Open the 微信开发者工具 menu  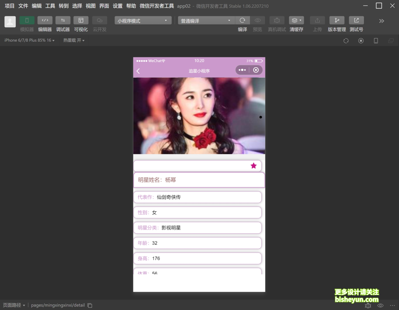[x=156, y=6]
